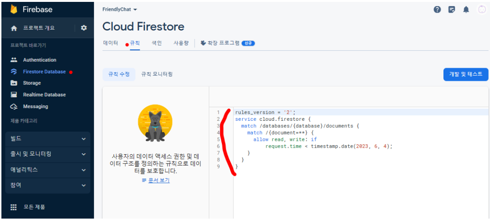The image size is (490, 220).
Task: Click the allow read, write: if line
Action: pos(285,139)
